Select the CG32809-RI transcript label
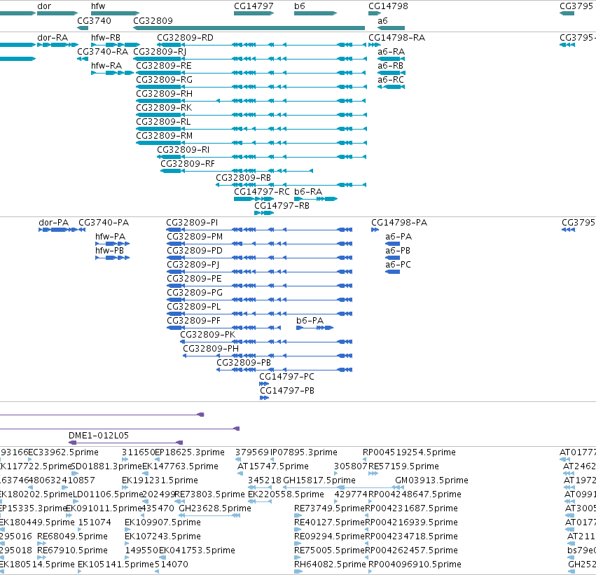 point(183,150)
